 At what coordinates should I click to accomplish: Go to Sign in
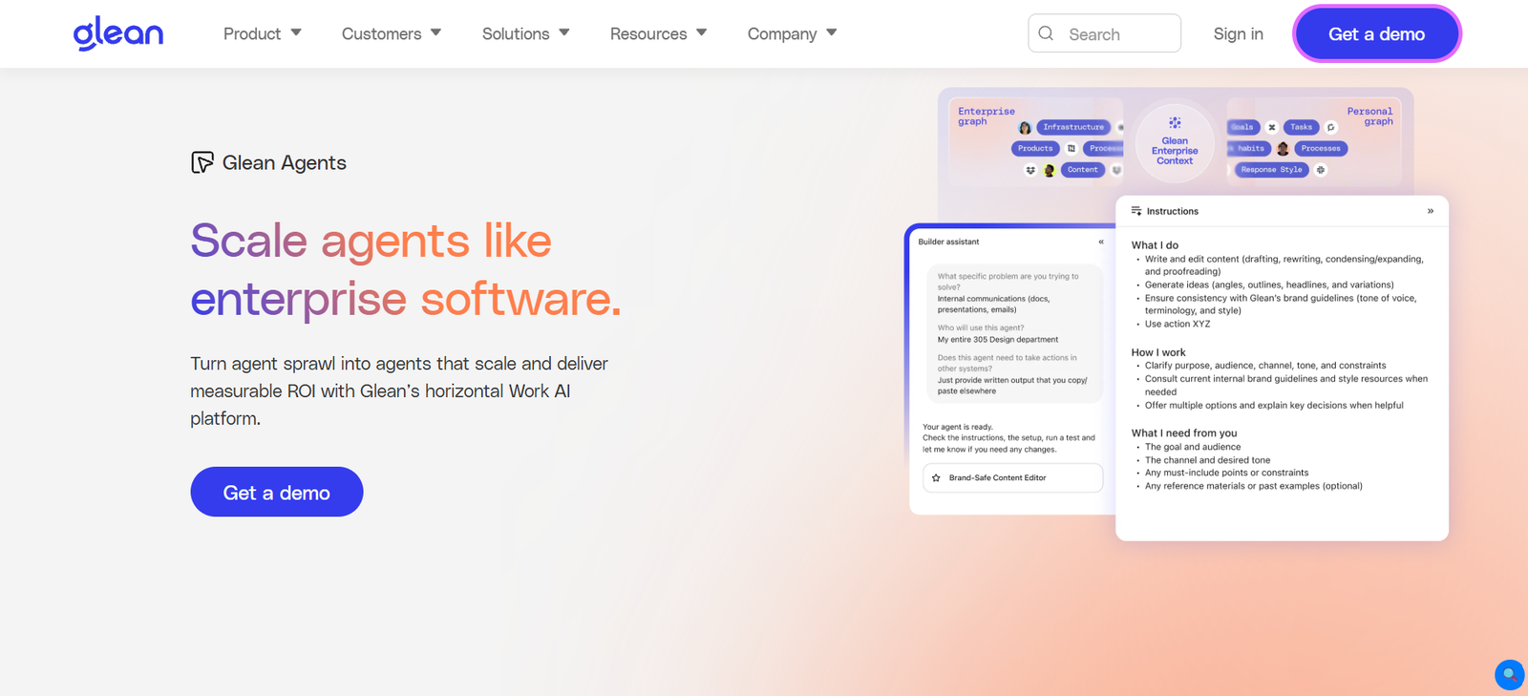(1239, 33)
